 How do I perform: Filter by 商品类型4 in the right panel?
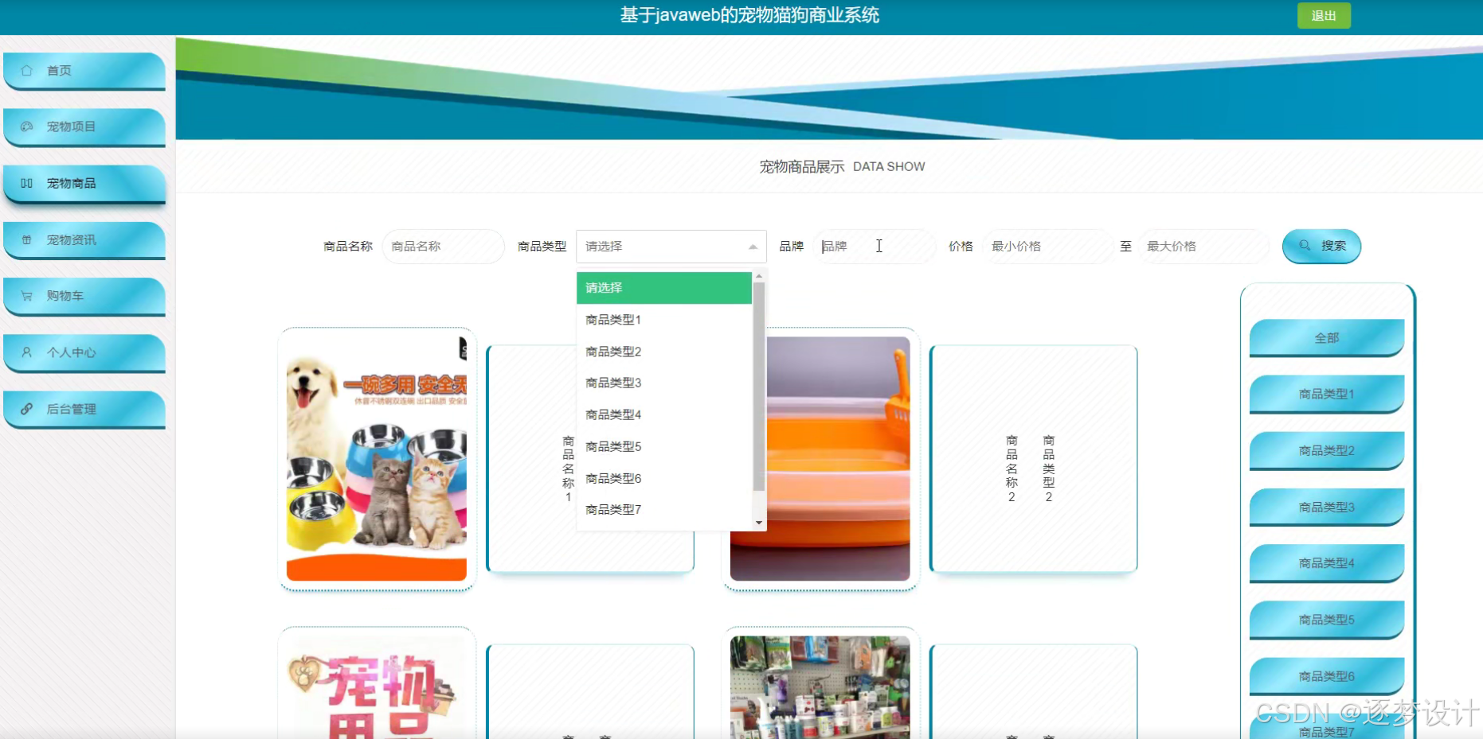[1327, 563]
